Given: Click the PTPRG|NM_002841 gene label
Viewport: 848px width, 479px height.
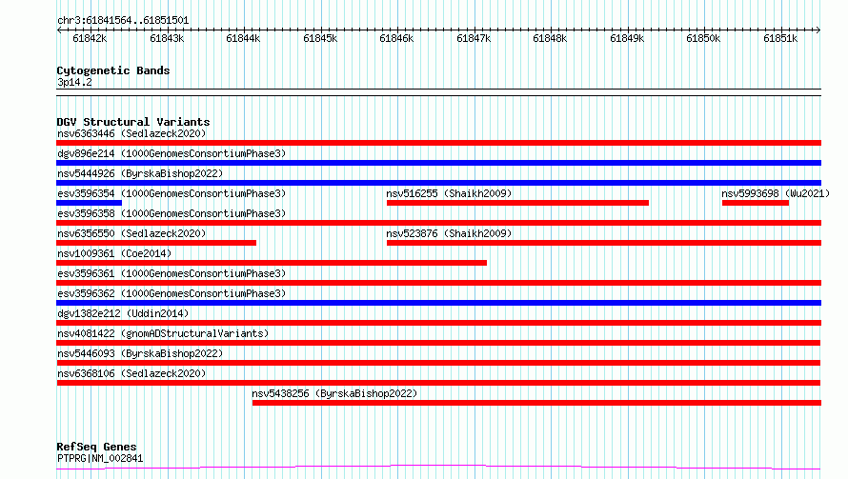Looking at the screenshot, I should point(100,458).
